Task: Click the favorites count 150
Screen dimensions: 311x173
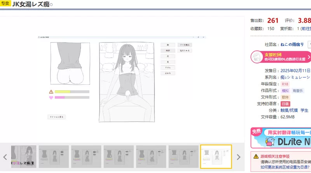Action: [x=271, y=29]
